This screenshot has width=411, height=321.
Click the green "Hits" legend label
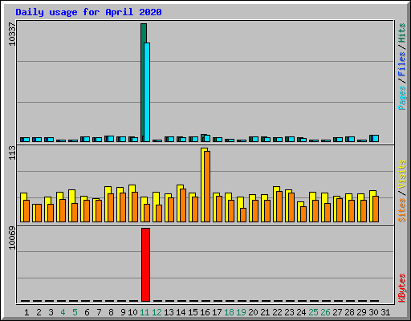402,33
